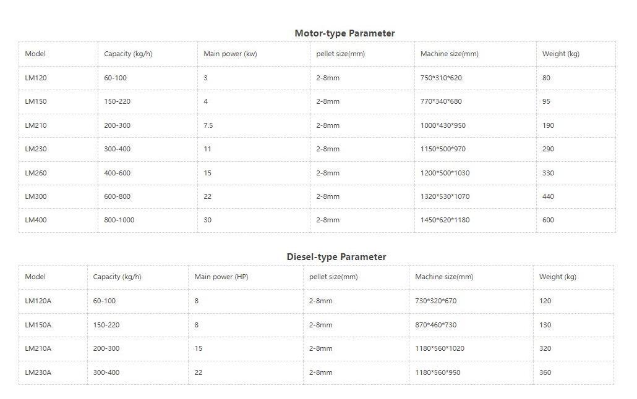Select the 800-1000 capacity cell
The width and height of the screenshot is (637, 399).
147,220
